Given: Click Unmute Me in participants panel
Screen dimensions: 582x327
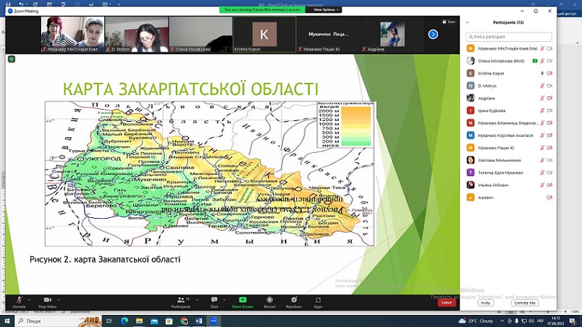Looking at the screenshot, I should pos(525,303).
